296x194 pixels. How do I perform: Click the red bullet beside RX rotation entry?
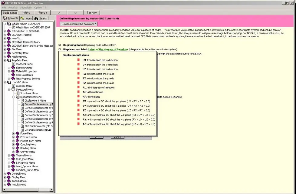click(79, 74)
